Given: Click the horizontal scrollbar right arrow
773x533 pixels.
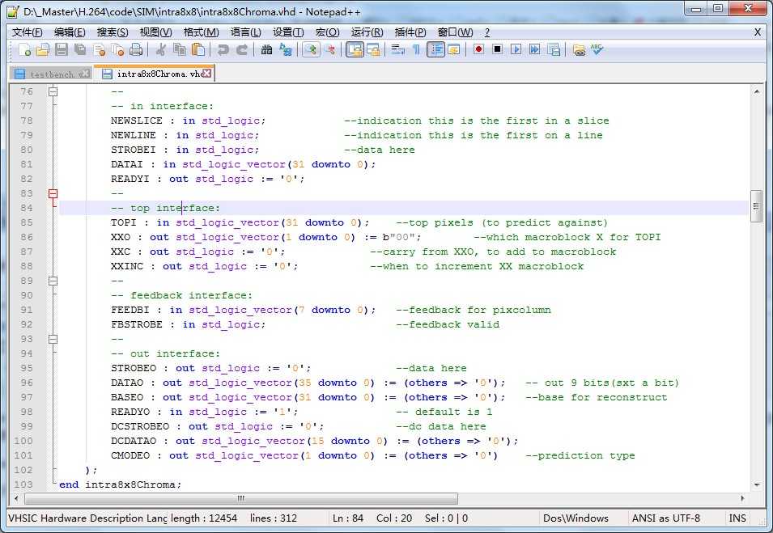Looking at the screenshot, I should [x=743, y=498].
